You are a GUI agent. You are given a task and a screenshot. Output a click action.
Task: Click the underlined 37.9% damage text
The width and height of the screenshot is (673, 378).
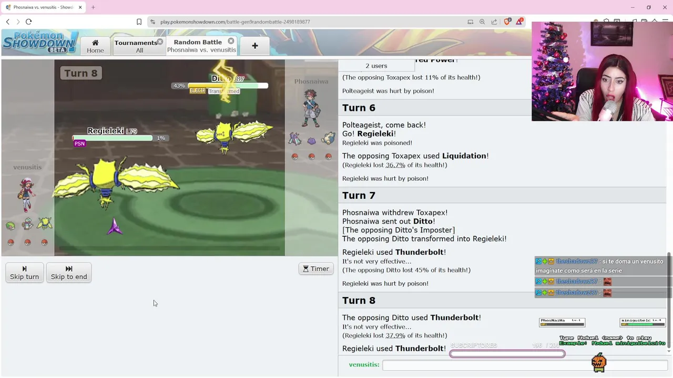coord(395,335)
